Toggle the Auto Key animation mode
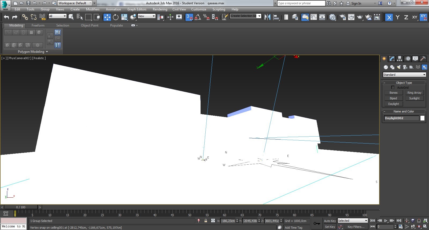The image size is (429, 230). (330, 221)
